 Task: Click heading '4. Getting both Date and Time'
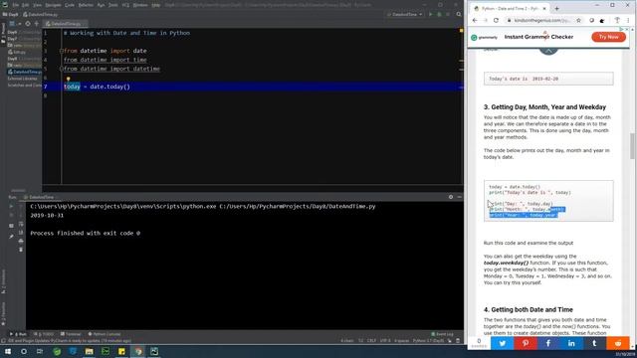point(529,309)
